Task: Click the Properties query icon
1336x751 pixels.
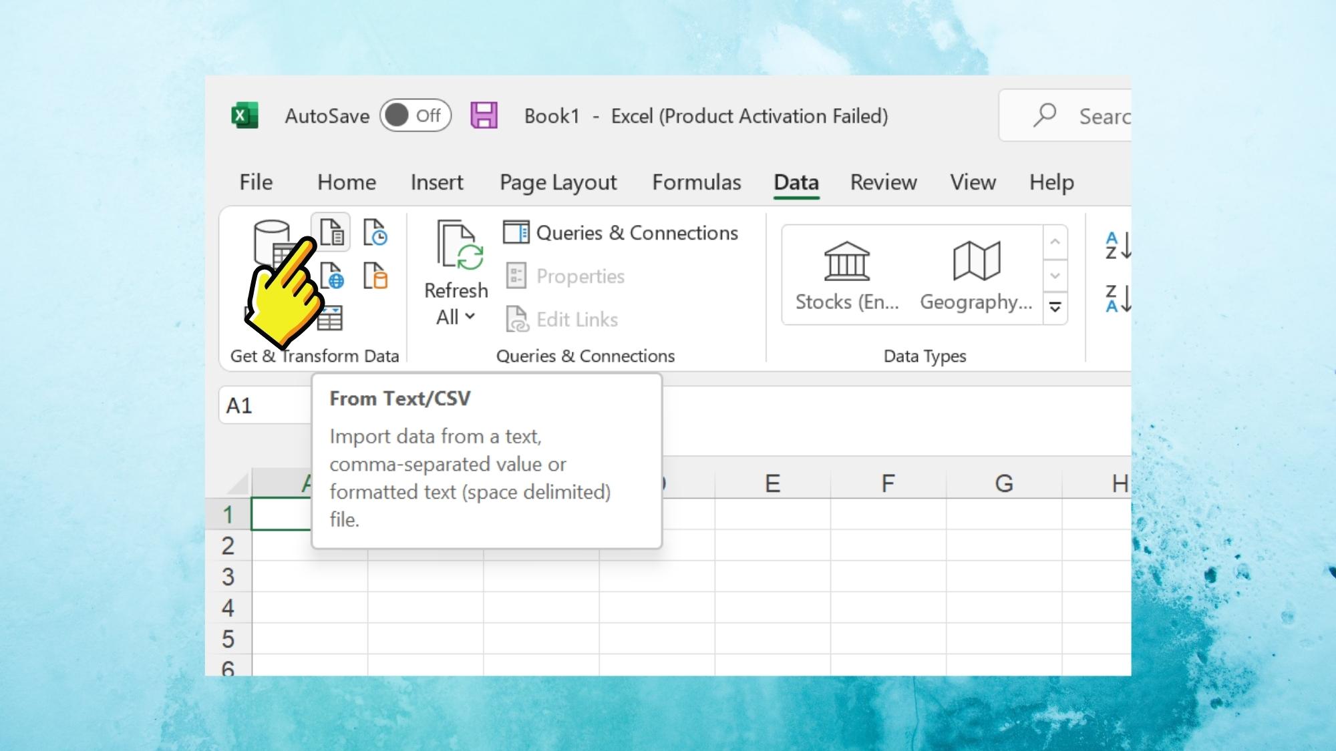Action: (516, 275)
